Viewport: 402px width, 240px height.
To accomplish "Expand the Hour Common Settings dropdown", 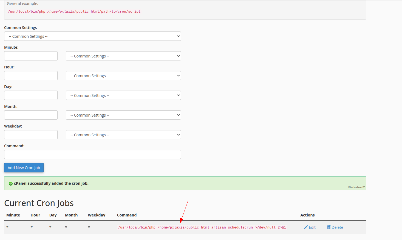I will point(123,76).
